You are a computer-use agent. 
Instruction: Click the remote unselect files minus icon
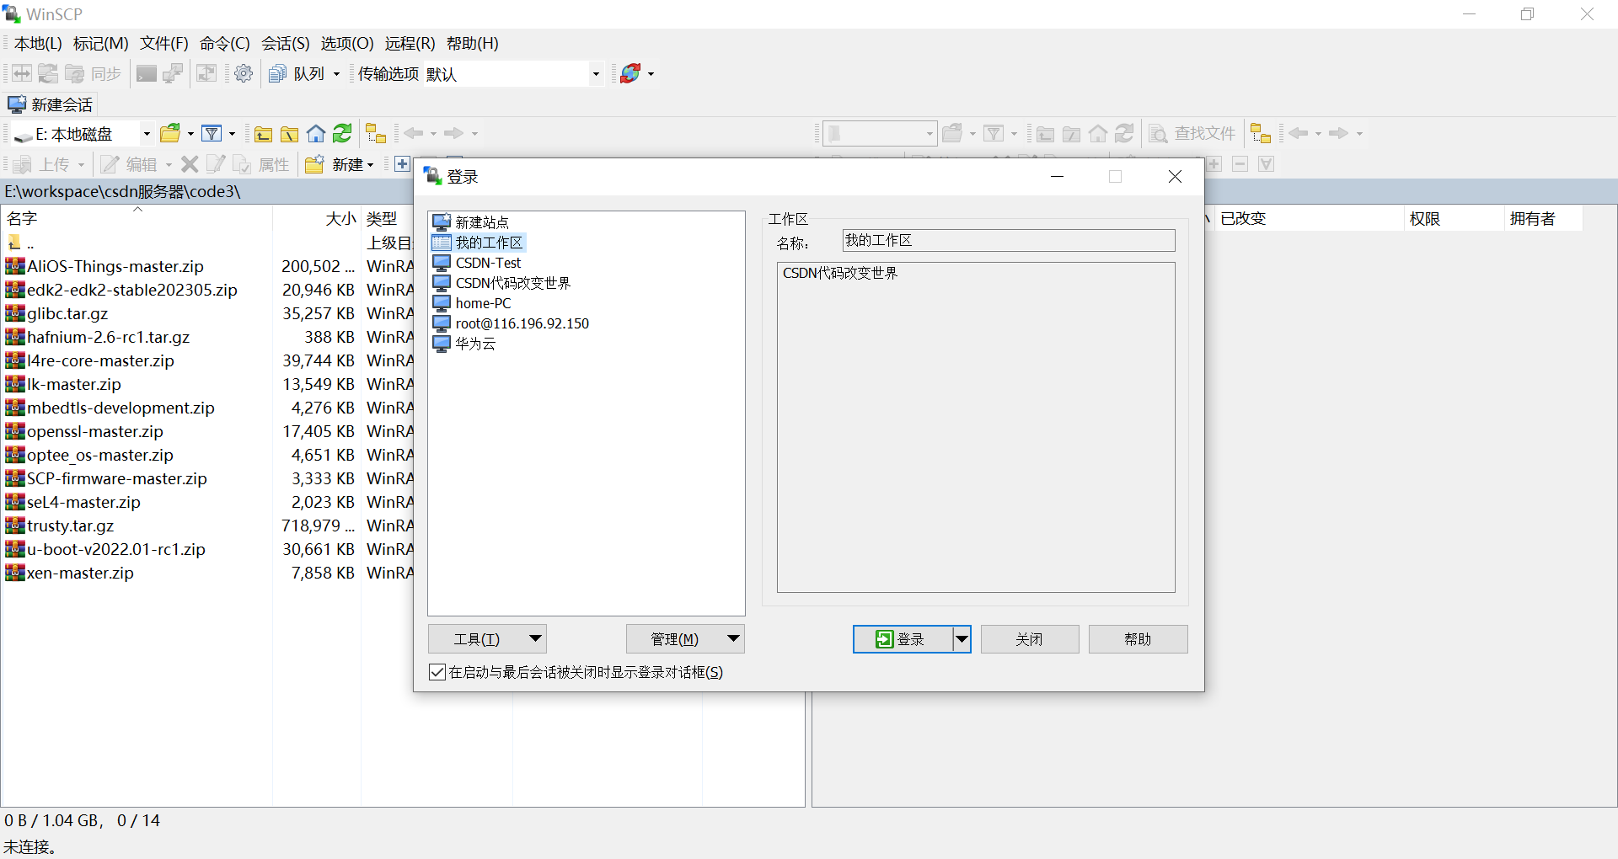point(1240,164)
